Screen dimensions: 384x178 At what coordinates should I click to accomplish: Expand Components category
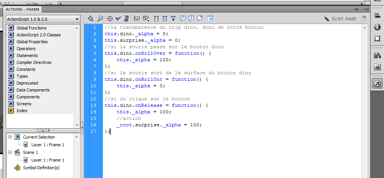(28, 96)
